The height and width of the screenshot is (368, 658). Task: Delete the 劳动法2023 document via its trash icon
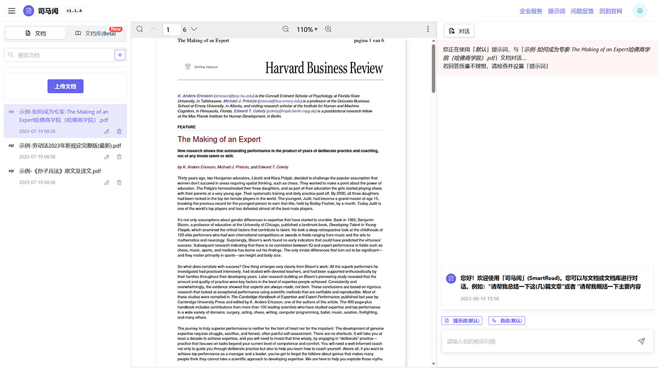click(119, 157)
